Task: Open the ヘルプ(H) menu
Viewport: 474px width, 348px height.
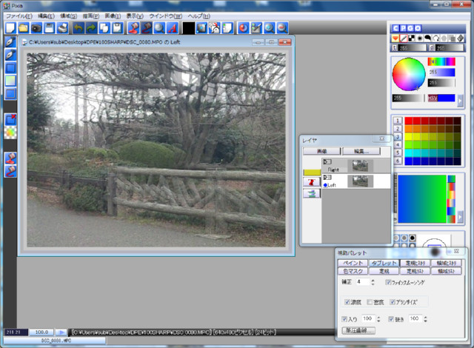Action: pyautogui.click(x=199, y=16)
